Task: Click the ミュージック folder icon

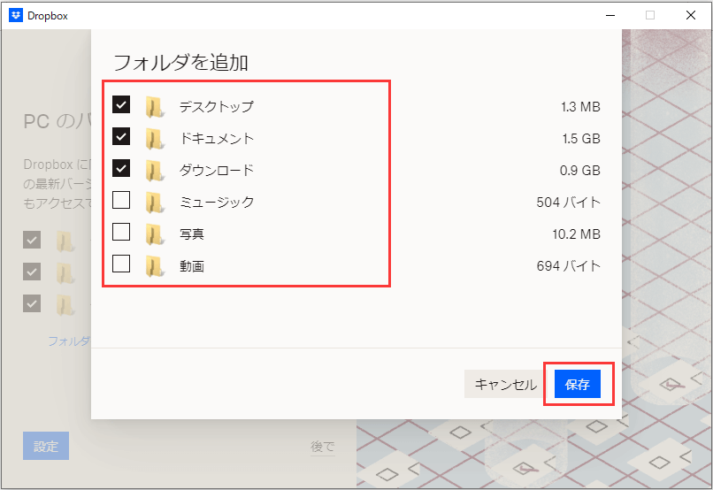Action: 155,203
